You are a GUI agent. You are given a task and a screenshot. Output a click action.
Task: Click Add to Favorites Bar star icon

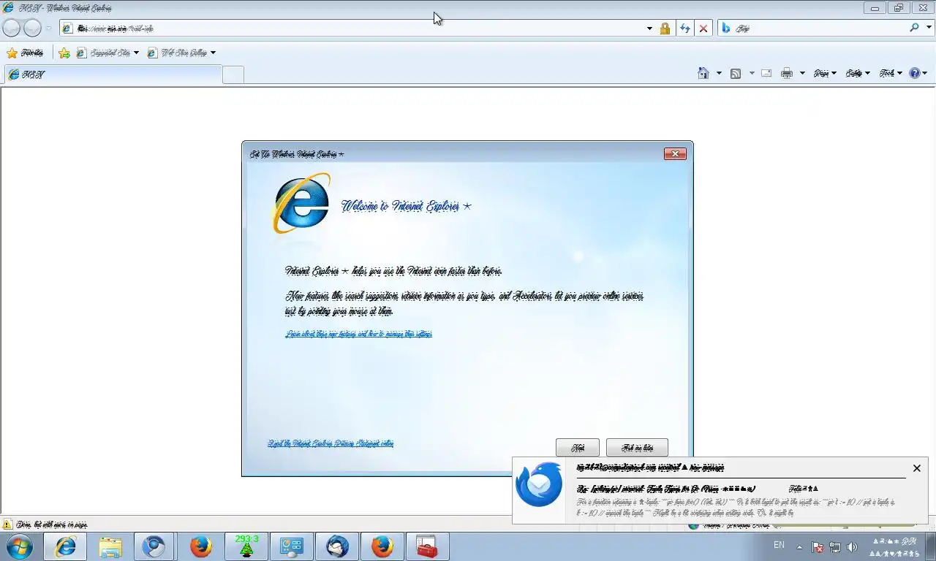(64, 53)
